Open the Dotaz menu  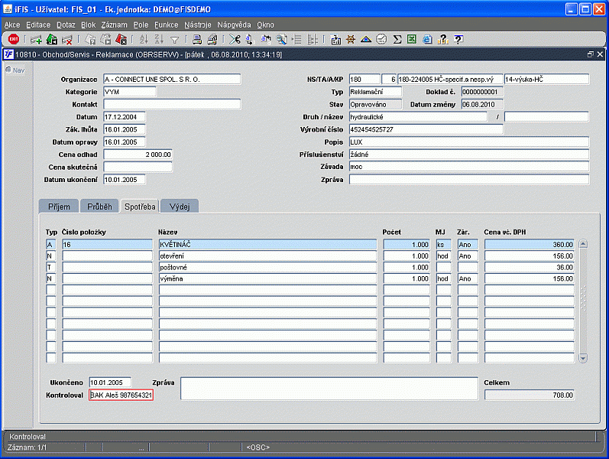tap(66, 25)
